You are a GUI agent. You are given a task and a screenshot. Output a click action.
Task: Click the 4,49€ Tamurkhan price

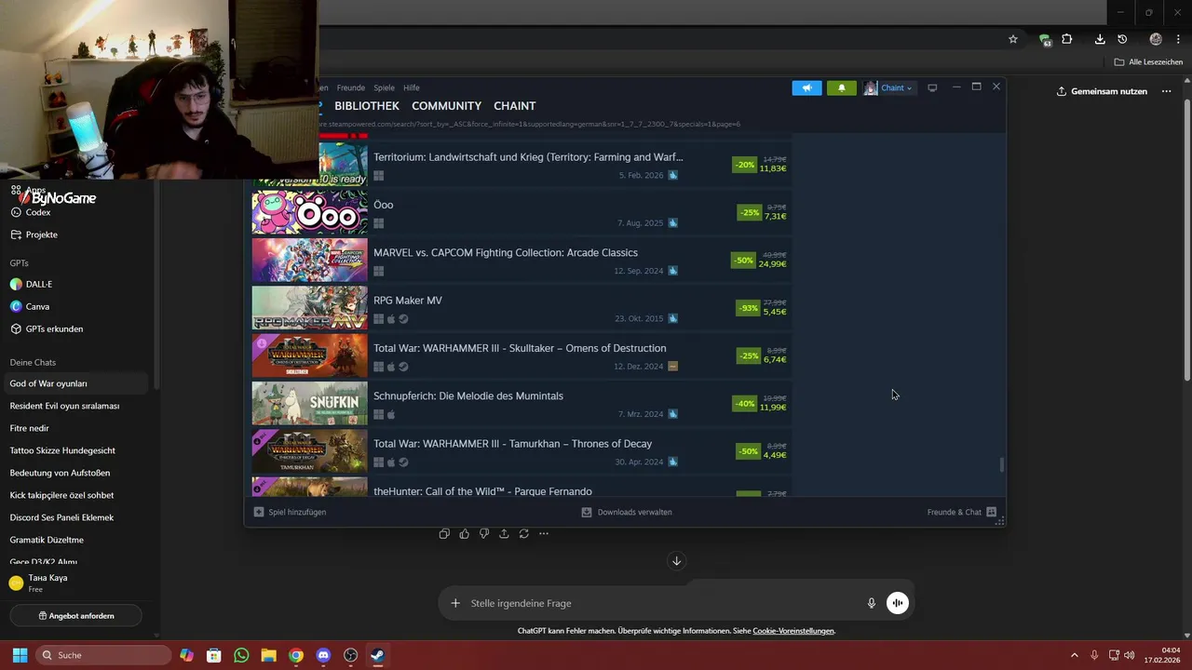776,455
